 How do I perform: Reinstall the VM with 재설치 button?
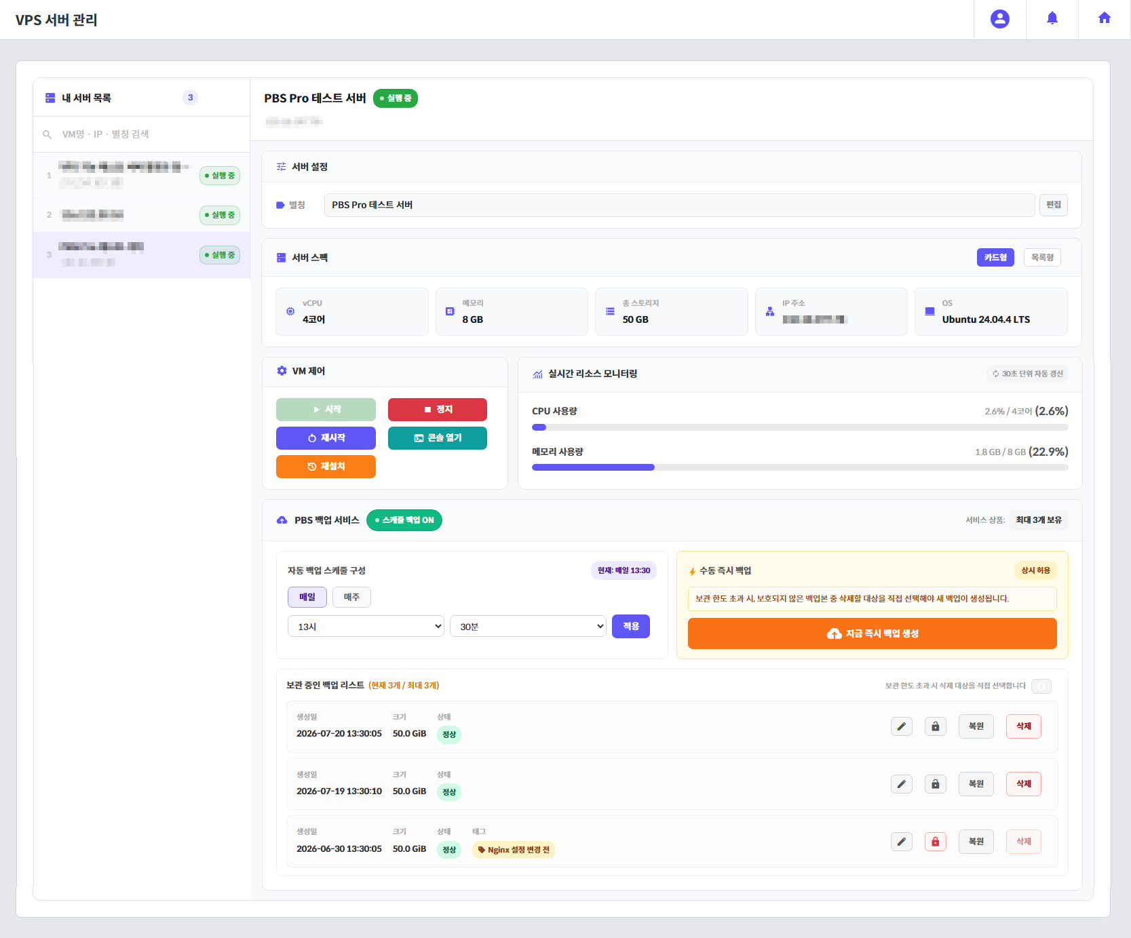pos(326,467)
